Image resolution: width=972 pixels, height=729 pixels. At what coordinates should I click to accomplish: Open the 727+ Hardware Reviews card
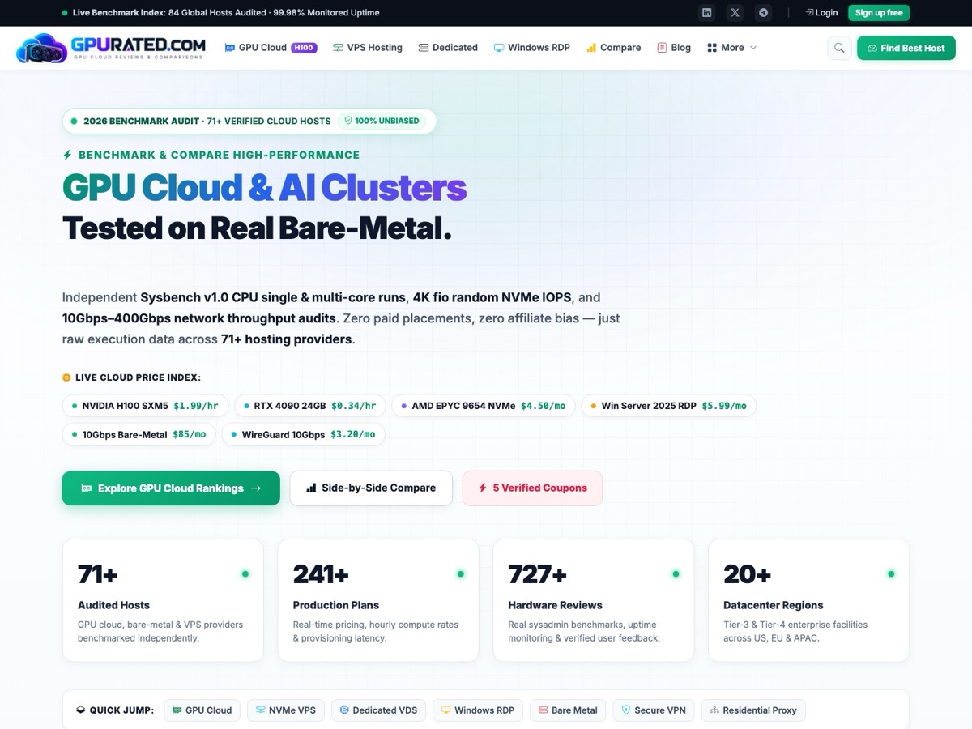(594, 600)
